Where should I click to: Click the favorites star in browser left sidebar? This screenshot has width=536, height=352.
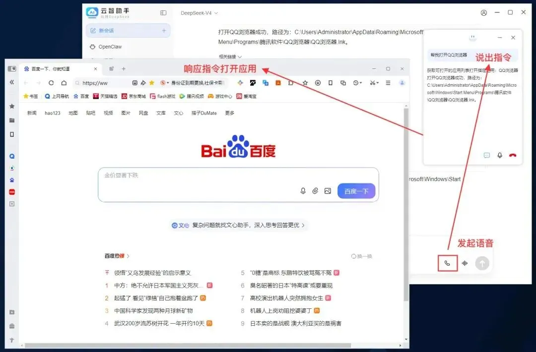click(12, 106)
